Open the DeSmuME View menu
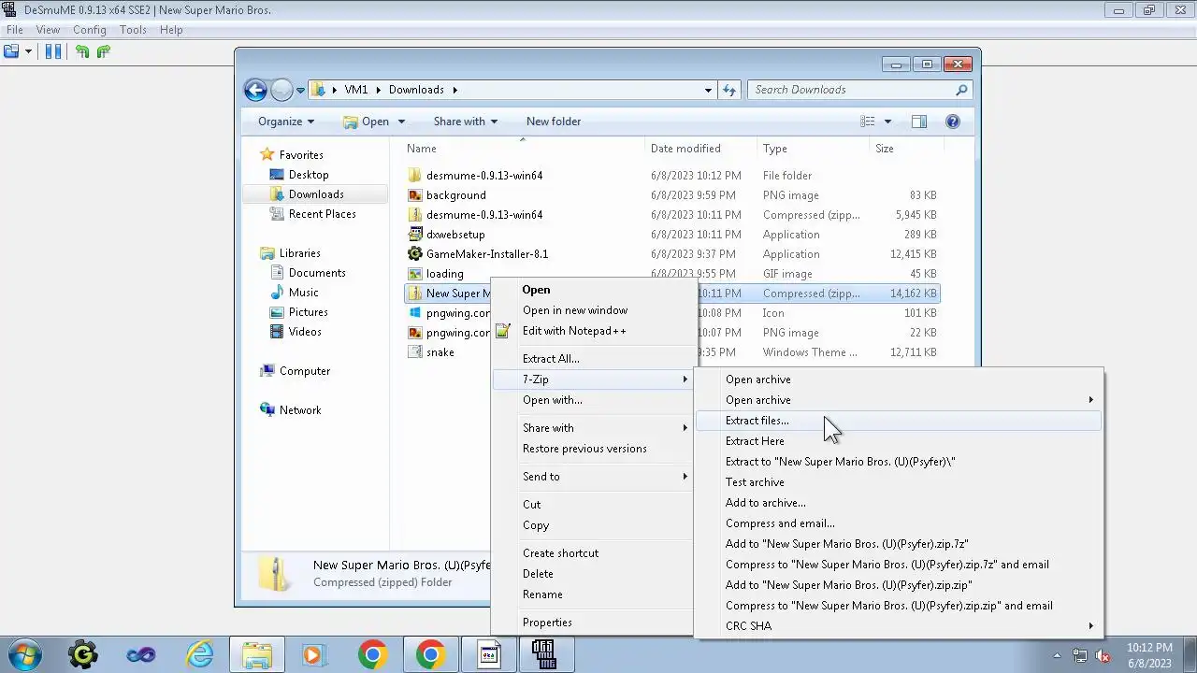1197x673 pixels. pos(48,30)
